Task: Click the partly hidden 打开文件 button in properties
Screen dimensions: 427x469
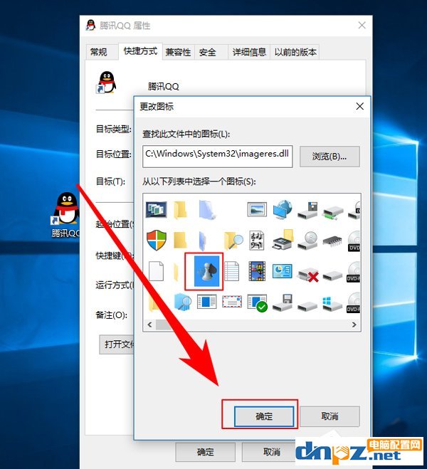Action: click(x=117, y=344)
